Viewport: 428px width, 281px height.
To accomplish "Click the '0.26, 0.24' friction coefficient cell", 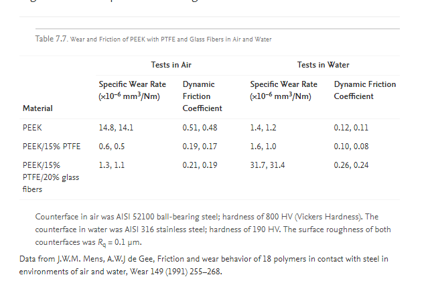I will (351, 165).
